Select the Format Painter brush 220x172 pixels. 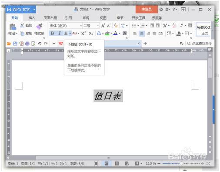coord(39,26)
